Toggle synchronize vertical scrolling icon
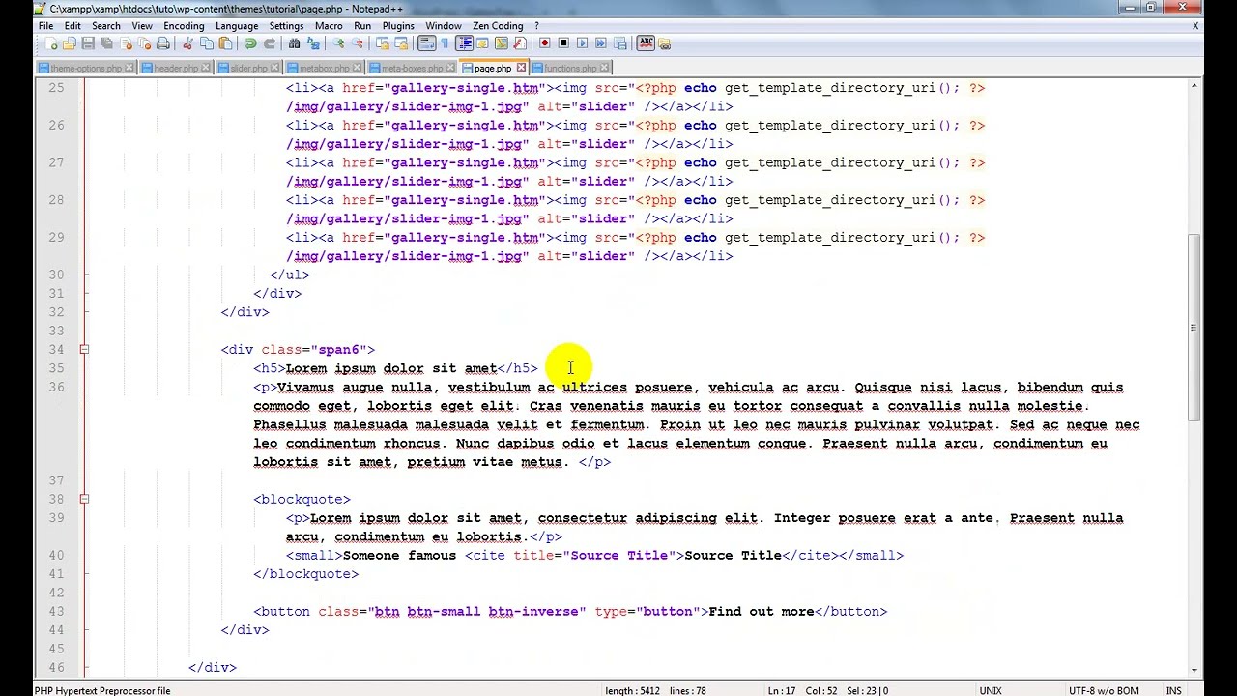1237x696 pixels. [x=383, y=43]
